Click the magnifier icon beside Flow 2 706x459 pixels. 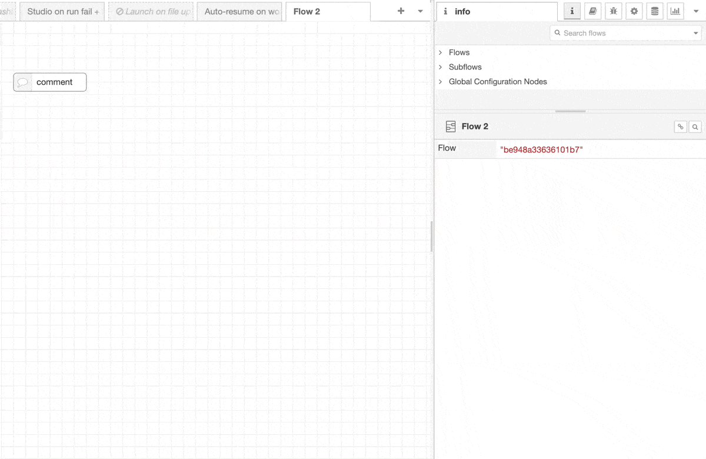click(695, 127)
